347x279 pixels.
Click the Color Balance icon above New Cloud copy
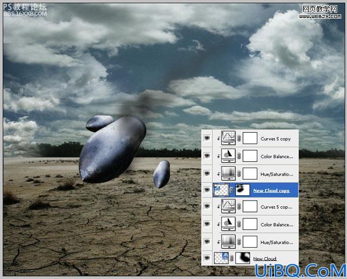[228, 156]
